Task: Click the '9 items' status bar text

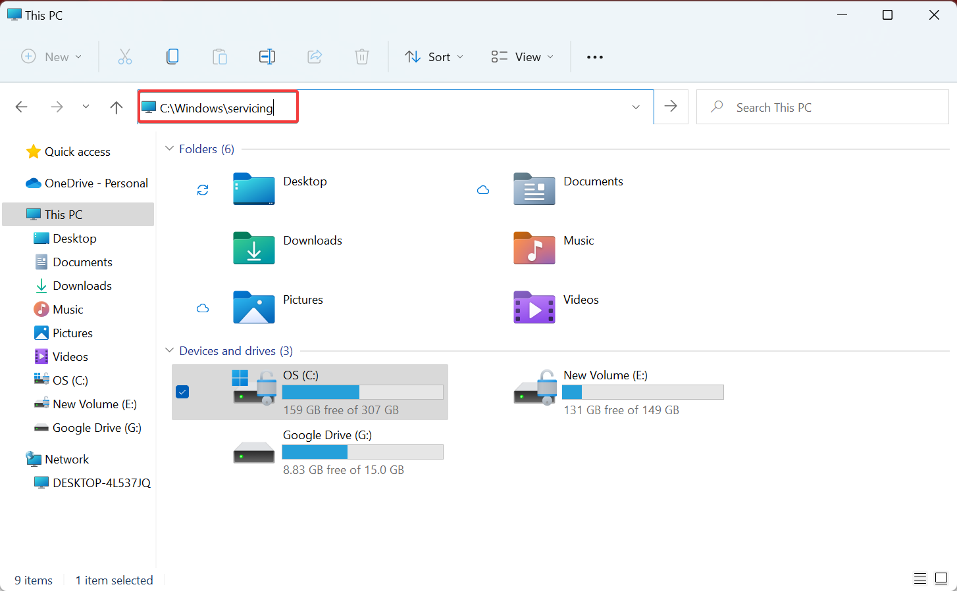Action: point(34,580)
